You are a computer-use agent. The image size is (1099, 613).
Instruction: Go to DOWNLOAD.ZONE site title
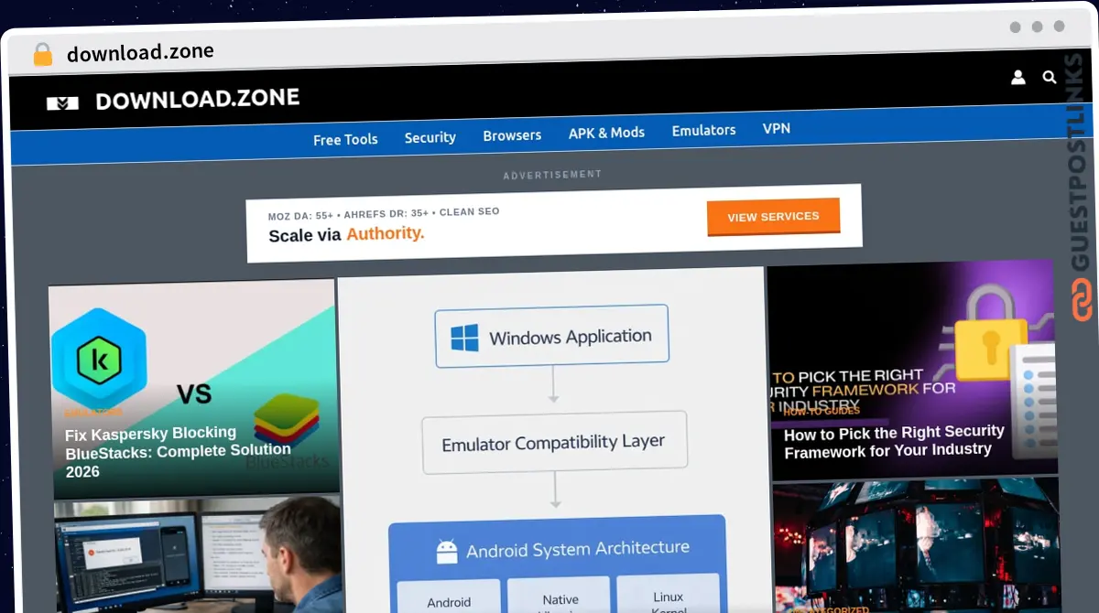(197, 100)
